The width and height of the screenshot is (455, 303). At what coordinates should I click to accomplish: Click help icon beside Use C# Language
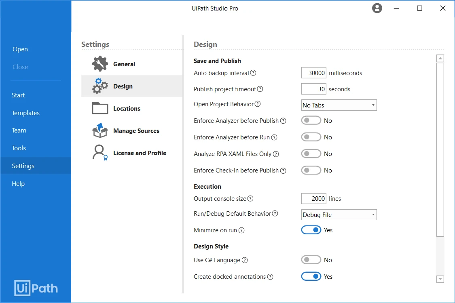[x=245, y=260]
